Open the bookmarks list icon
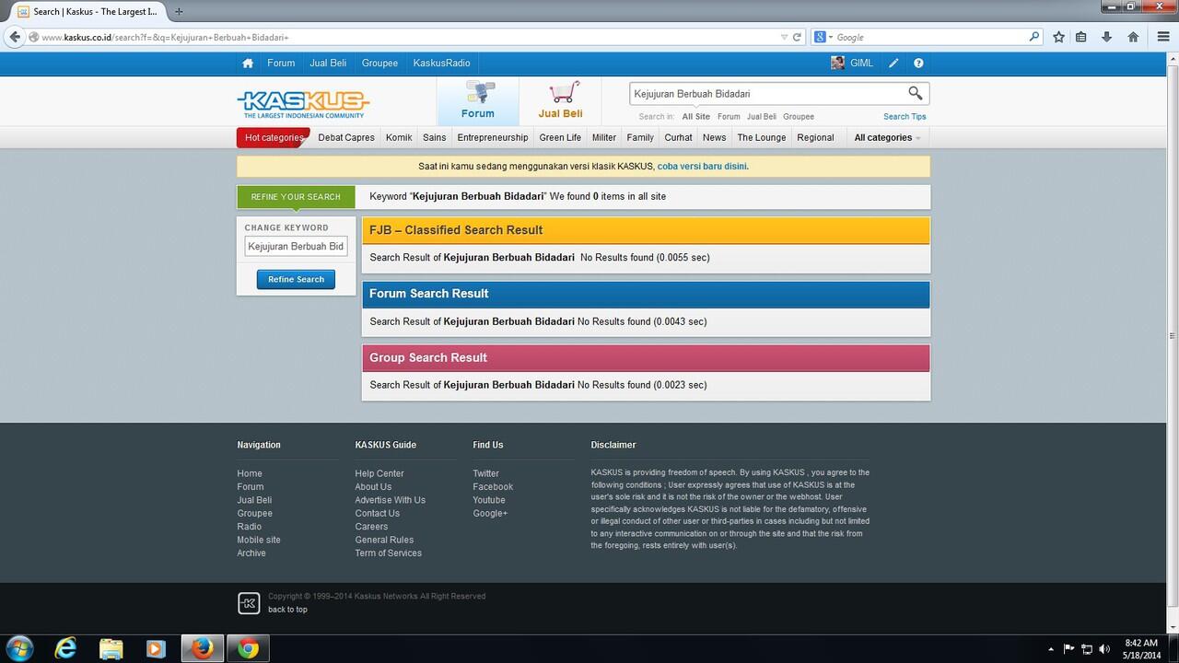 (x=1082, y=37)
